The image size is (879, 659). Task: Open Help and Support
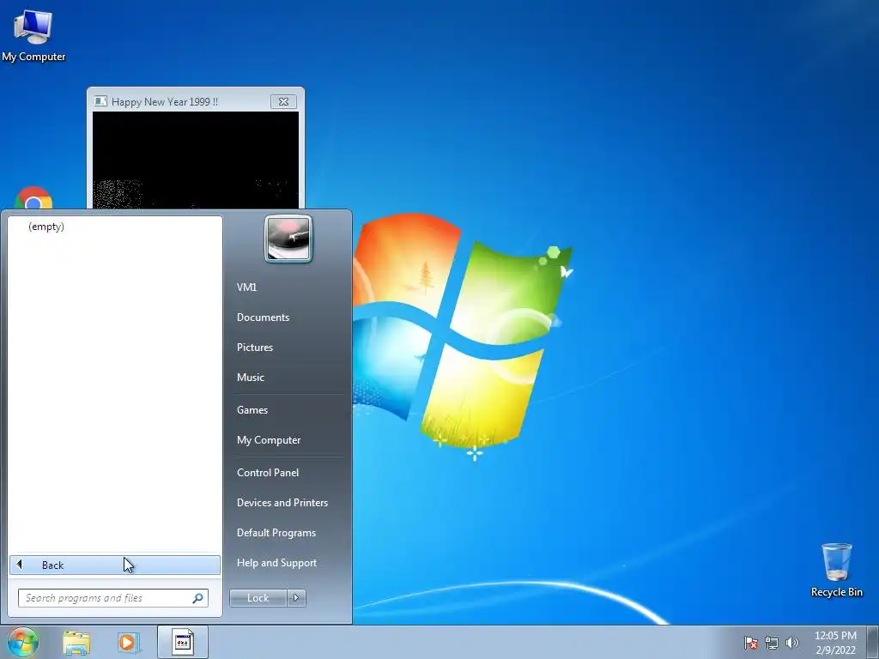(x=277, y=563)
